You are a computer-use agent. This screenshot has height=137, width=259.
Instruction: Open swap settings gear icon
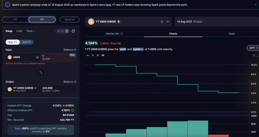click(x=67, y=31)
